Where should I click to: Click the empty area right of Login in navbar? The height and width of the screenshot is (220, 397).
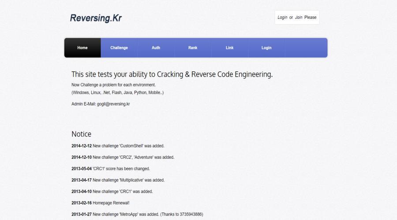306,48
